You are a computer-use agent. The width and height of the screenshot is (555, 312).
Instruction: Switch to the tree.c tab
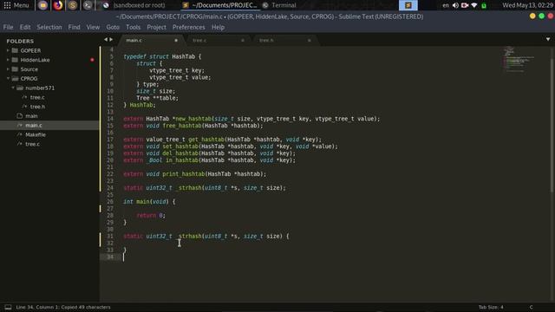coord(217,41)
